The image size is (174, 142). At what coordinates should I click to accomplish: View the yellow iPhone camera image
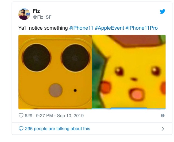click(55, 72)
